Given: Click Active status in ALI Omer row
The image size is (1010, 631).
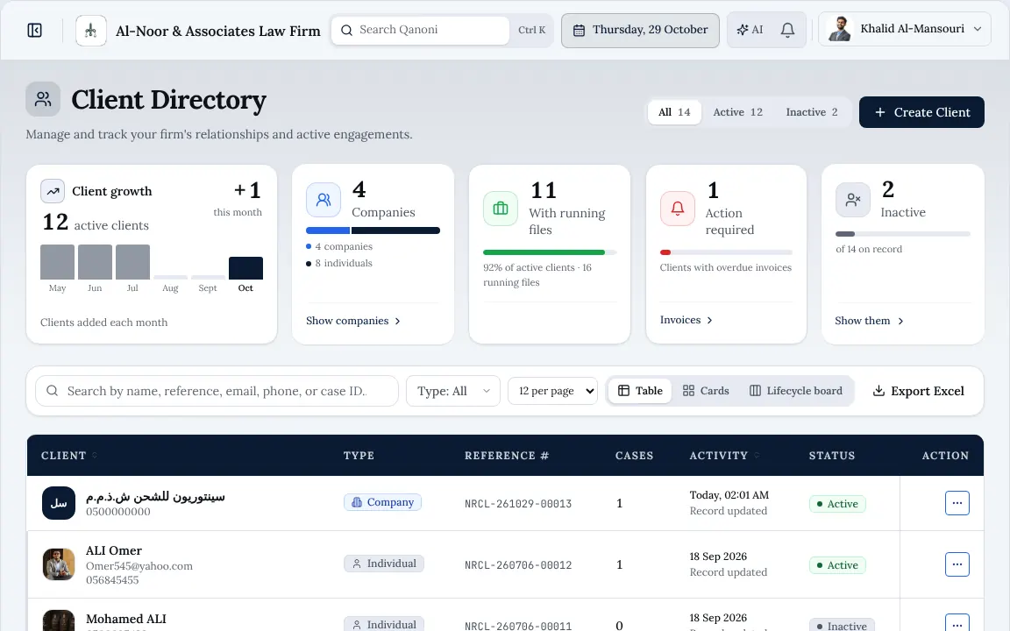Looking at the screenshot, I should coord(837,565).
